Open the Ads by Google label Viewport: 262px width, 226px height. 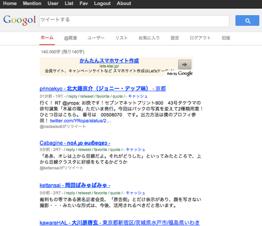point(180,74)
